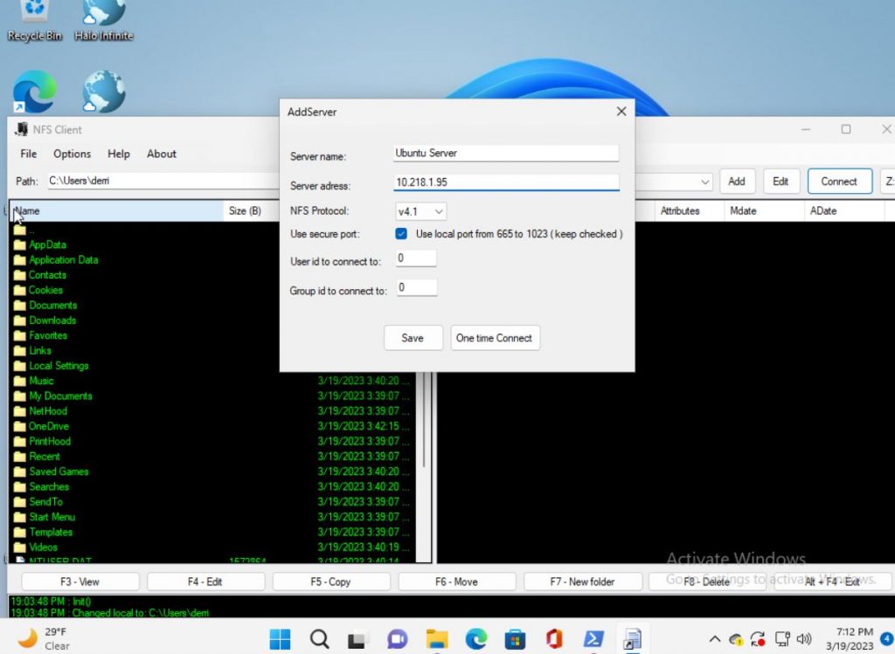Viewport: 895px width, 654px height.
Task: Click the About menu item
Action: [161, 154]
